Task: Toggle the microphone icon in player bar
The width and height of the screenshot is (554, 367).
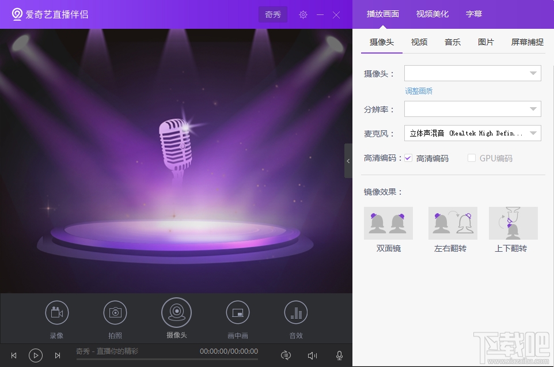Action: (x=339, y=355)
